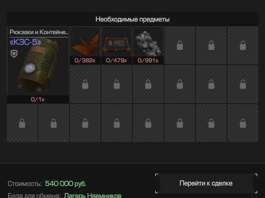Open the Лагерь Наемников link
265x198 pixels.
(93, 196)
